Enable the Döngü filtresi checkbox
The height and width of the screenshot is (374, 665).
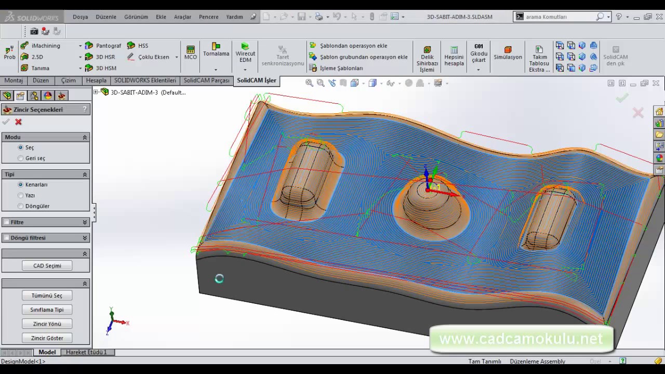pos(6,237)
